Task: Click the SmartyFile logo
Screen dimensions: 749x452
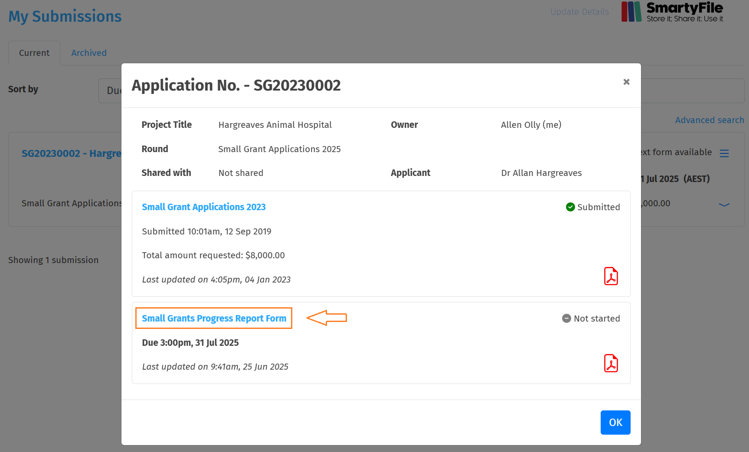Action: (672, 12)
